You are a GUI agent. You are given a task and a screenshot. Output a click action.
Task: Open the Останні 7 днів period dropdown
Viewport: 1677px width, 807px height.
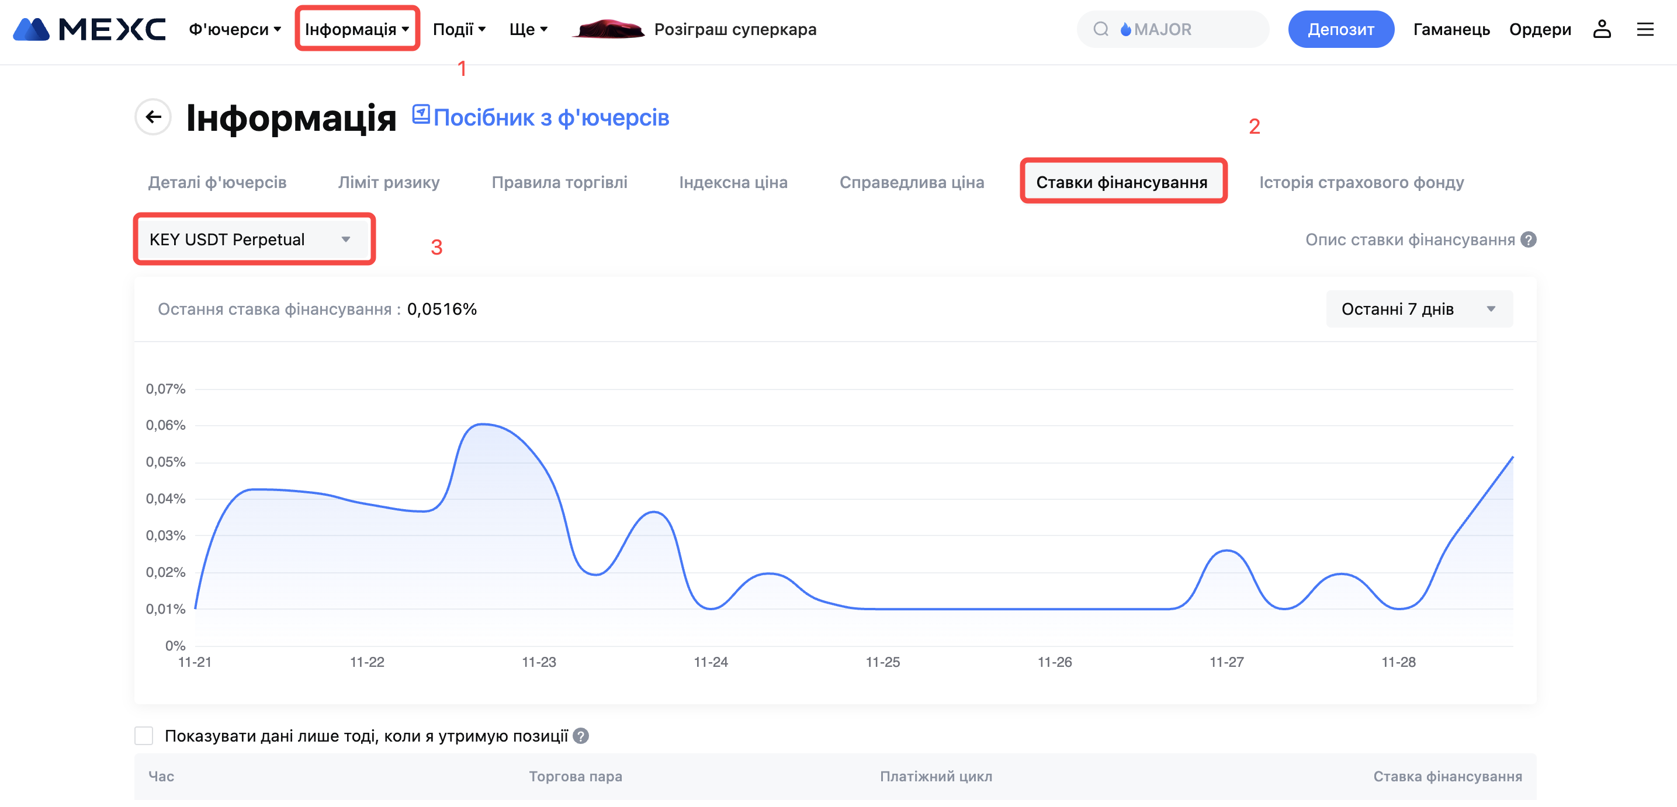[x=1419, y=309]
